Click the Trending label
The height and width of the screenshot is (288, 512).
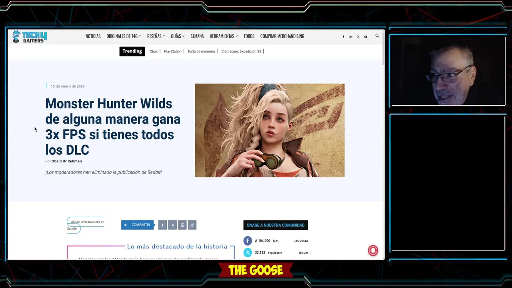(x=132, y=51)
